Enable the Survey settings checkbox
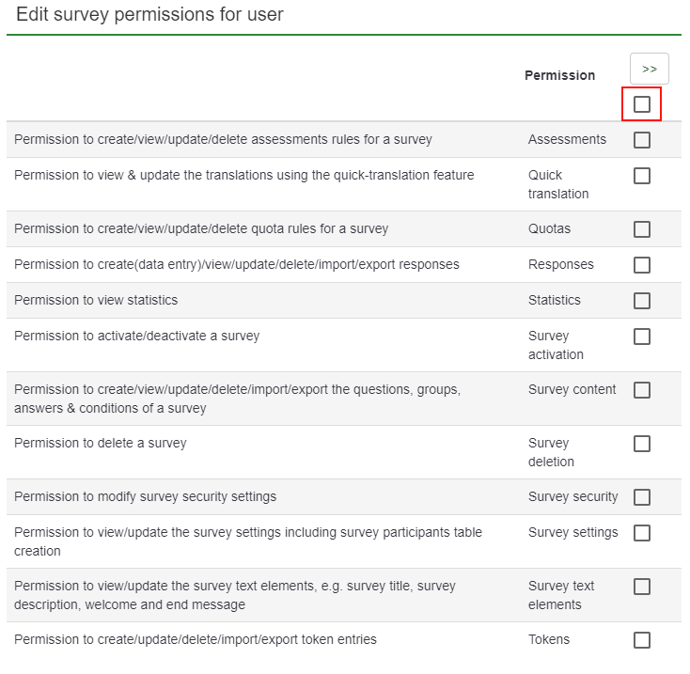Image resolution: width=690 pixels, height=674 pixels. coord(642,533)
